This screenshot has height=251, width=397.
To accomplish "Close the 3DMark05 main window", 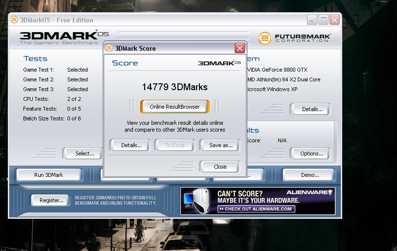I will click(x=334, y=19).
